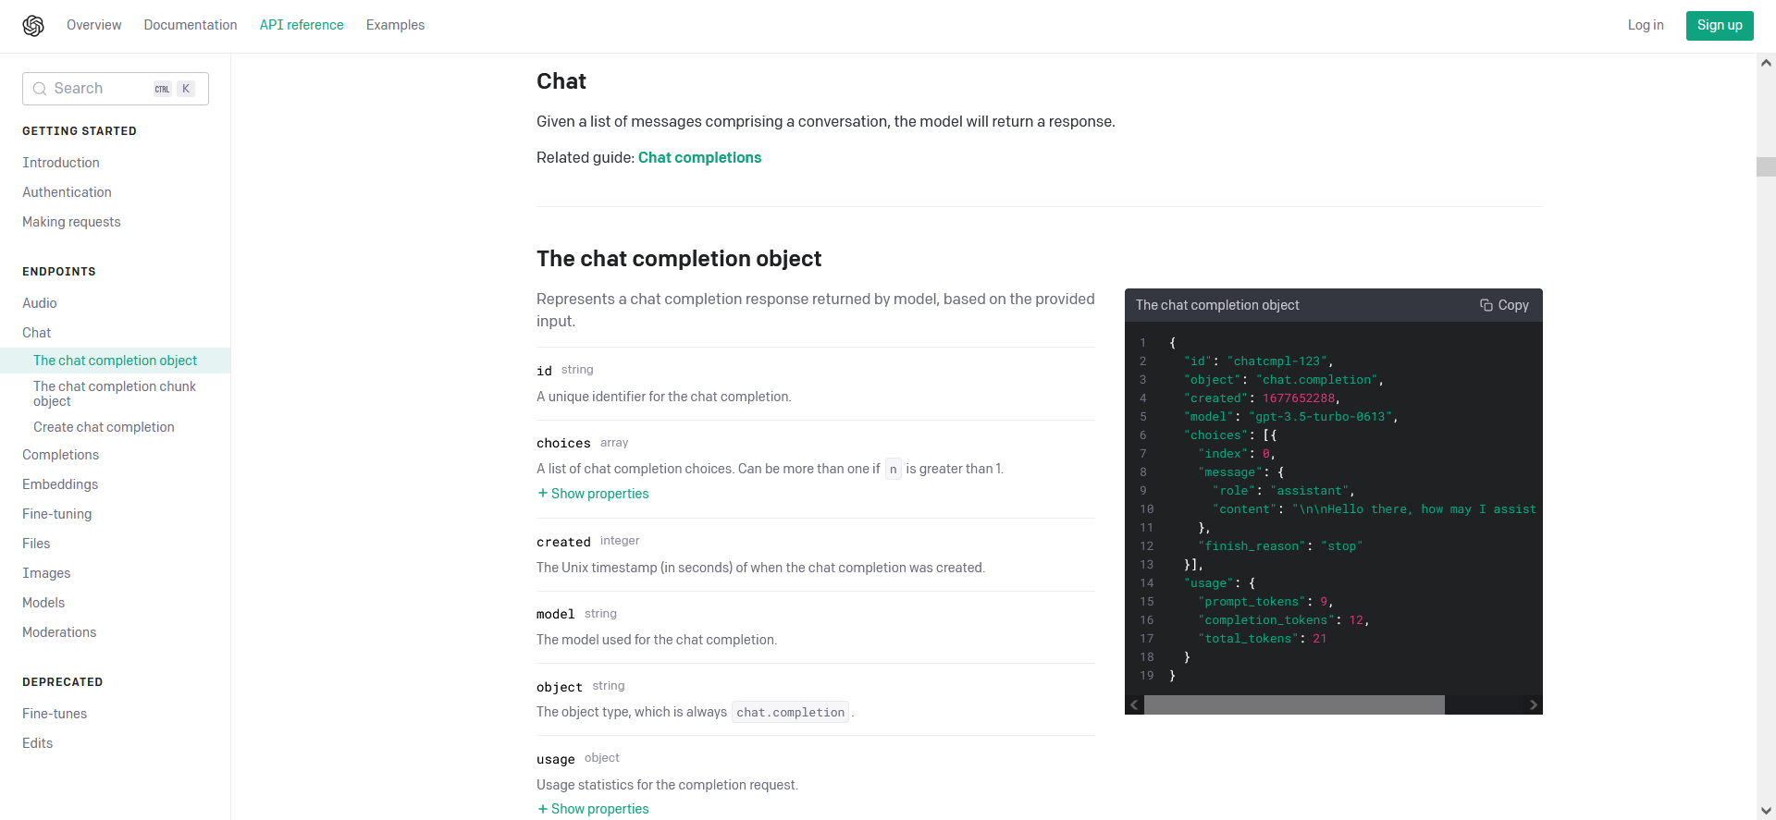Click the Copy icon on the code sample
Screen dimensions: 1776x820
coord(1504,305)
